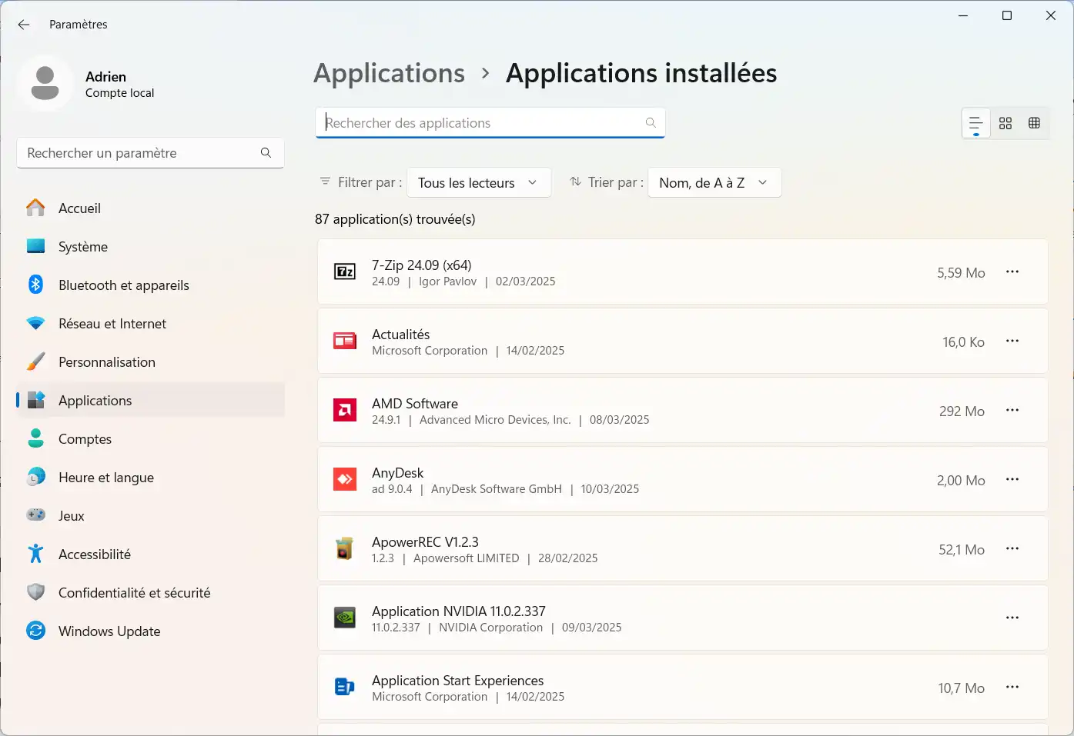Viewport: 1074px width, 736px height.
Task: Go to Accueil in the sidebar
Action: point(151,208)
